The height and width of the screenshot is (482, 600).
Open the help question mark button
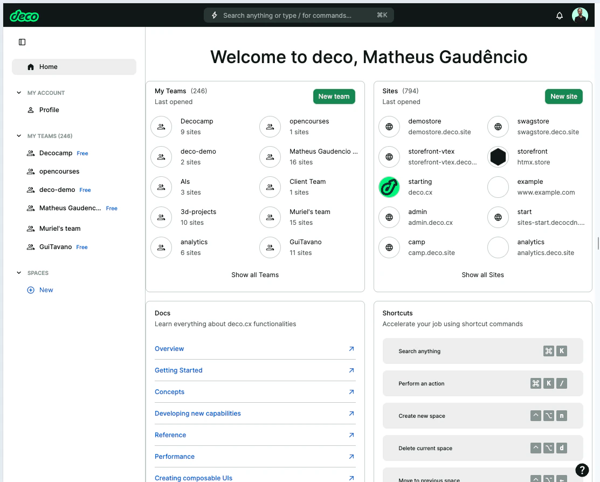coord(582,470)
